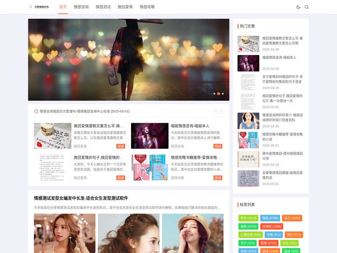Open search with the magnifier icon
Screen dimensions: 337x253
point(307,7)
